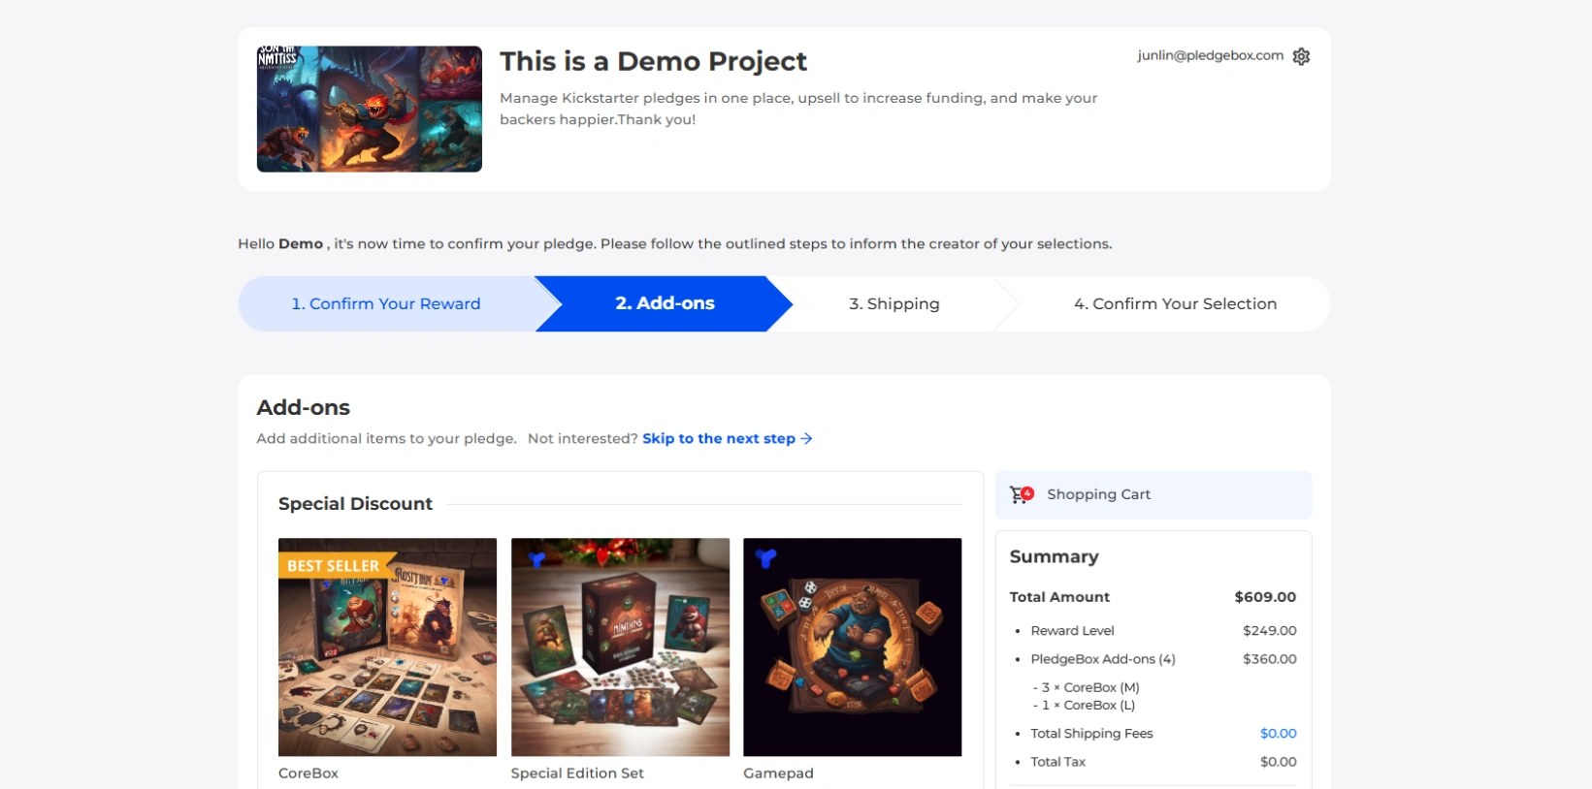Screen dimensions: 1592x789
Task: Open step 4 Confirm Your Selection
Action: [x=1175, y=304]
